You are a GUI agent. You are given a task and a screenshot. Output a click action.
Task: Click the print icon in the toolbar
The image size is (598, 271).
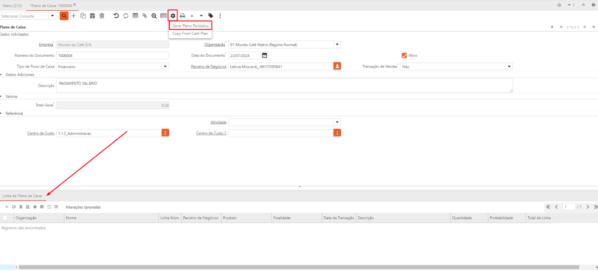point(182,16)
